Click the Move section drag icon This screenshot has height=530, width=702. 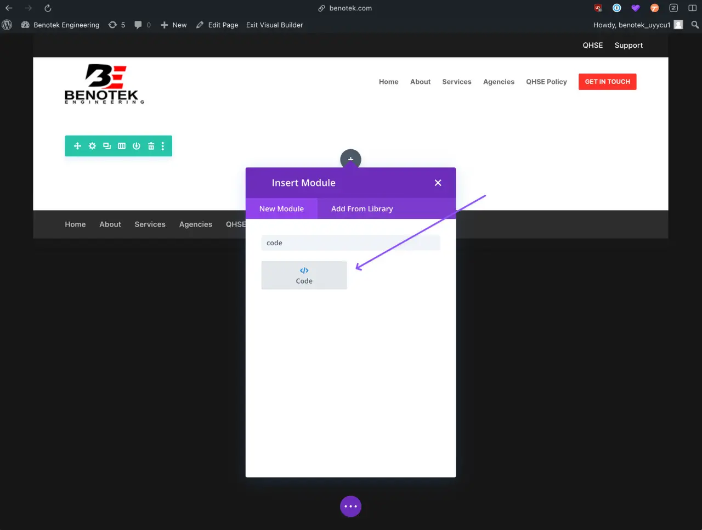[x=77, y=146]
